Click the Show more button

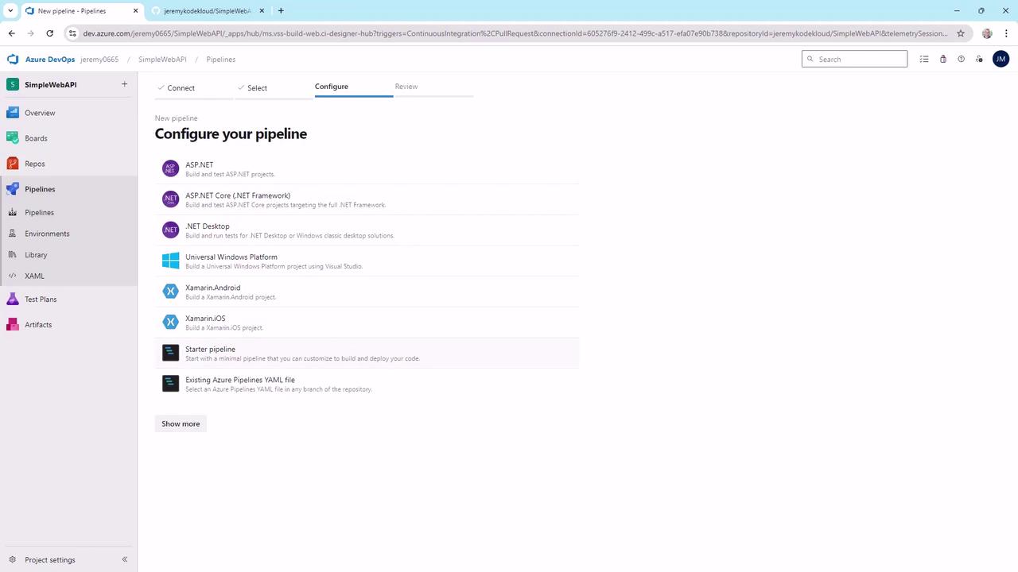(181, 423)
